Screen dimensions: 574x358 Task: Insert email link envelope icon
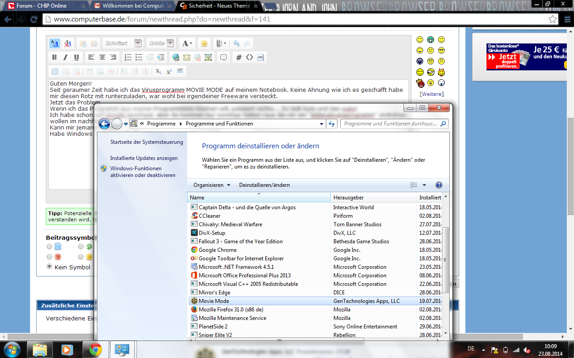(186, 57)
